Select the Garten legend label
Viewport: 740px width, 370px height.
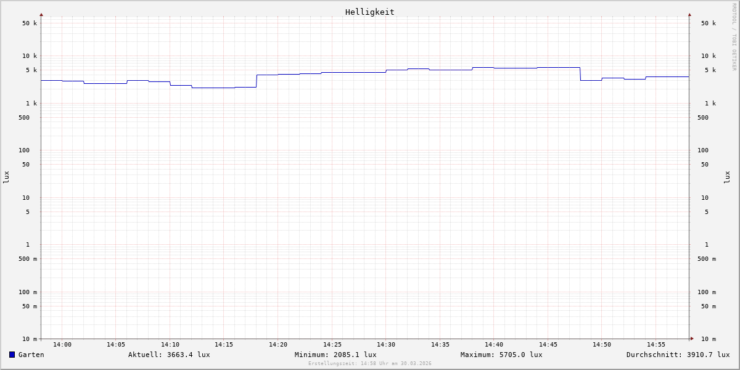[31, 355]
